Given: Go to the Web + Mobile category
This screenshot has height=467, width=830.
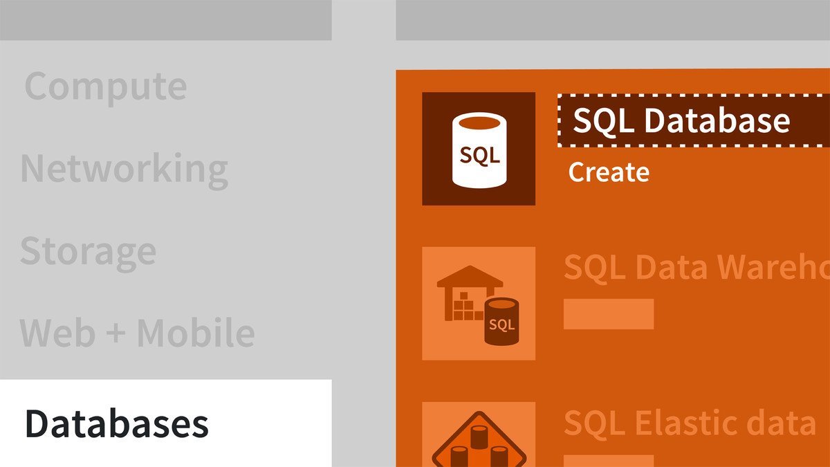Looking at the screenshot, I should tap(137, 333).
